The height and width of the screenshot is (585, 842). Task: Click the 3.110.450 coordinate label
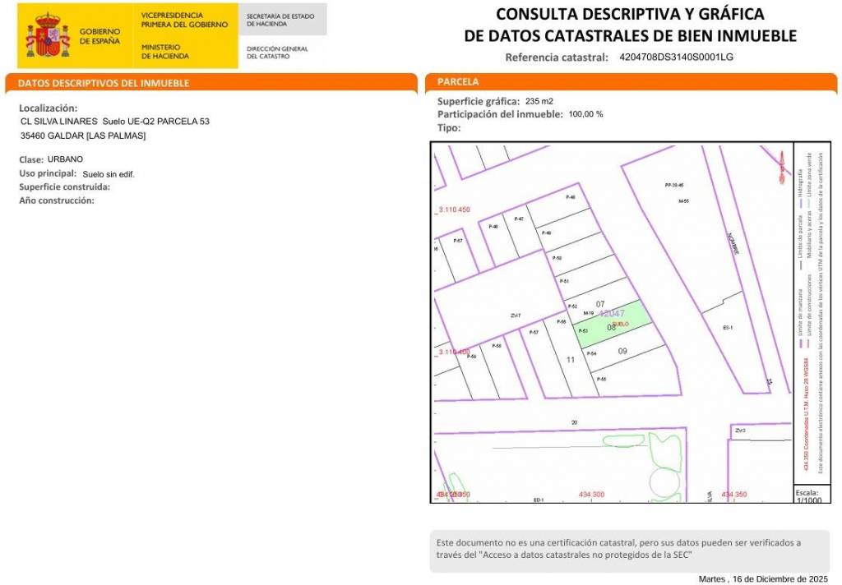click(454, 210)
